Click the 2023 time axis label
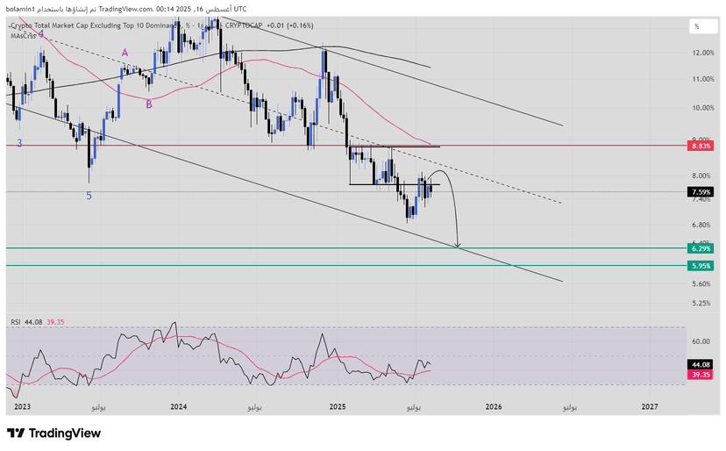Image resolution: width=726 pixels, height=451 pixels. pos(22,407)
